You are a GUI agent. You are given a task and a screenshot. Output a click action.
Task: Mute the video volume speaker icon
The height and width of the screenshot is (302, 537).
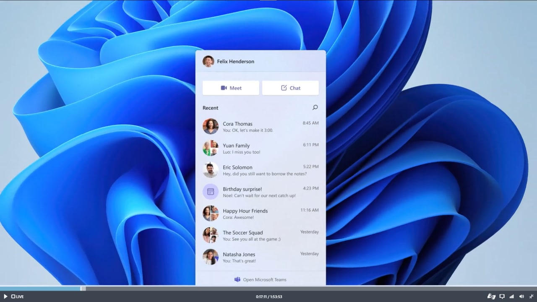pyautogui.click(x=521, y=297)
